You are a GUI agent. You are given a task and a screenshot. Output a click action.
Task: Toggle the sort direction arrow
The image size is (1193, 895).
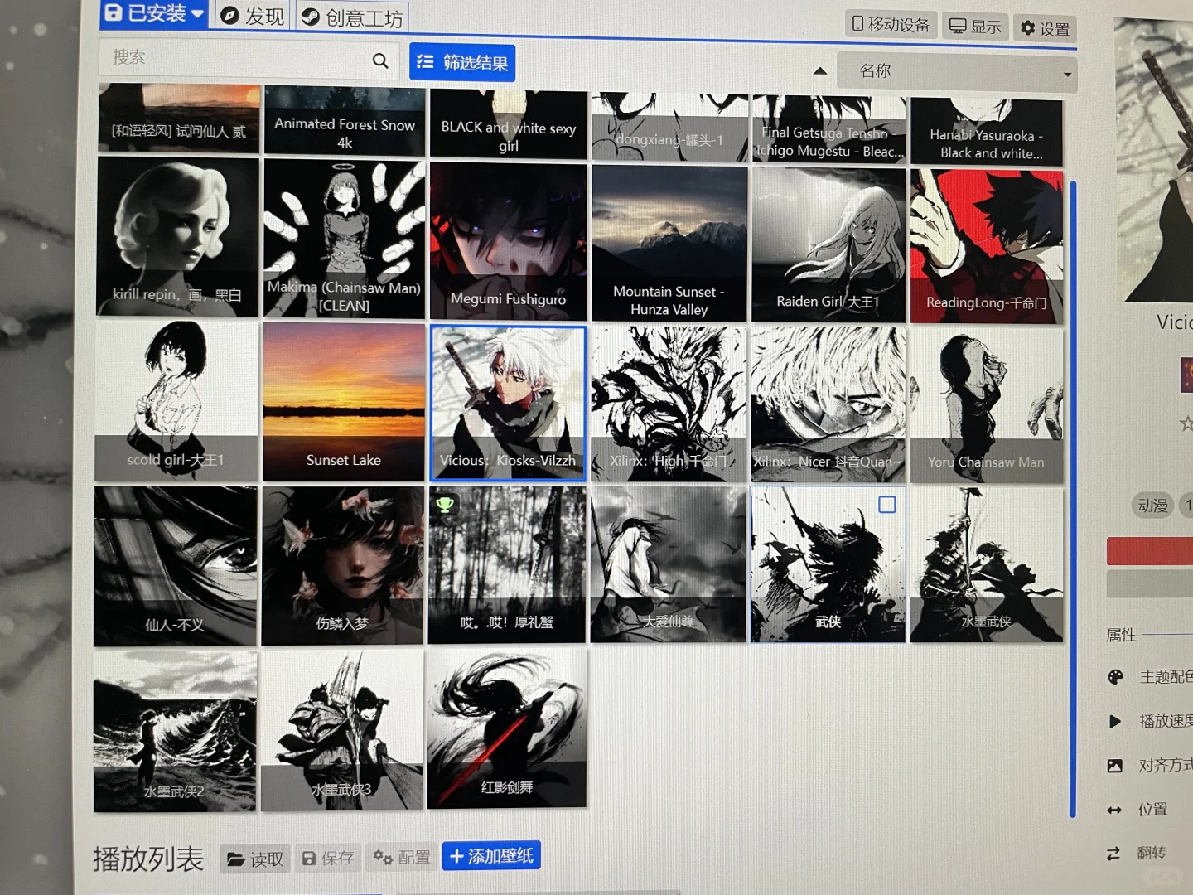pos(820,71)
